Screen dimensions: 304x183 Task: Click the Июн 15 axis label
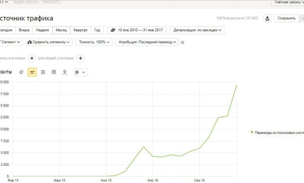(x=59, y=180)
